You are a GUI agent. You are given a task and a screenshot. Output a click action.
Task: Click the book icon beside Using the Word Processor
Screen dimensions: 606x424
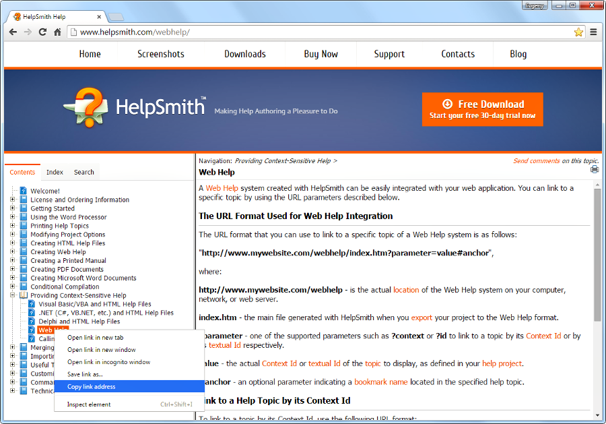pos(24,216)
